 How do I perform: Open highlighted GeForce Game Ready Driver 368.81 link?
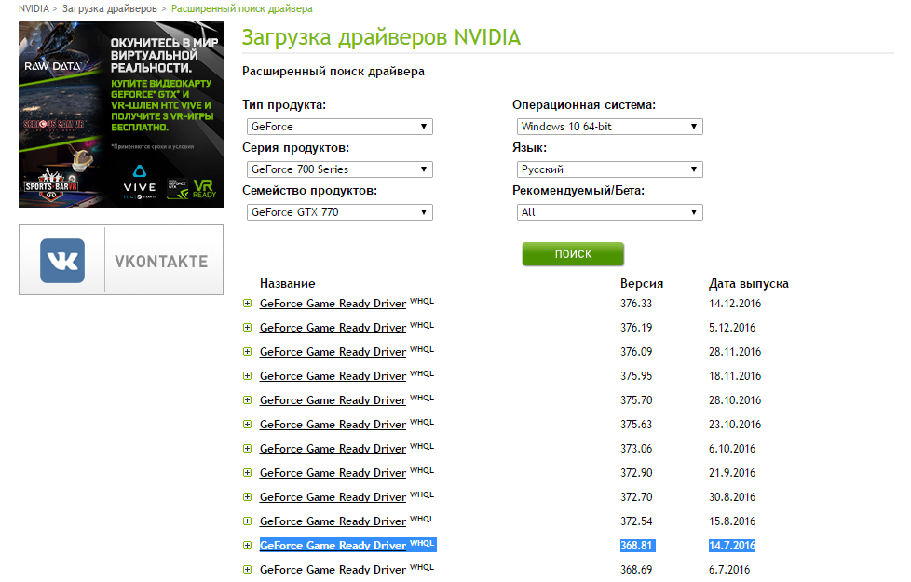tap(333, 546)
